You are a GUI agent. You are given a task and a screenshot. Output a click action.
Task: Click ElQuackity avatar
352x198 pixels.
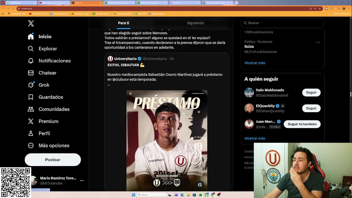click(249, 108)
